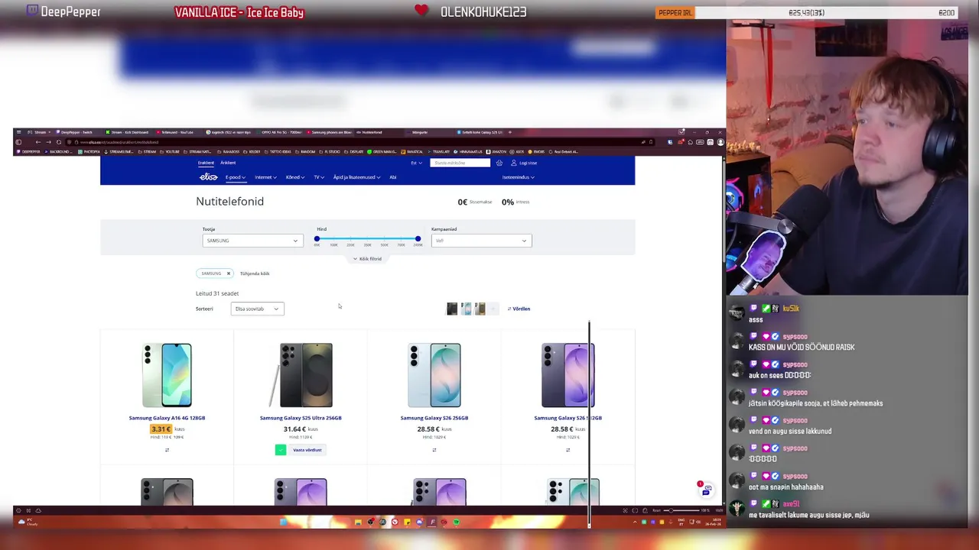Viewport: 979px width, 550px height.
Task: Click the Galaxy S25 Ultra phone image
Action: (x=301, y=375)
